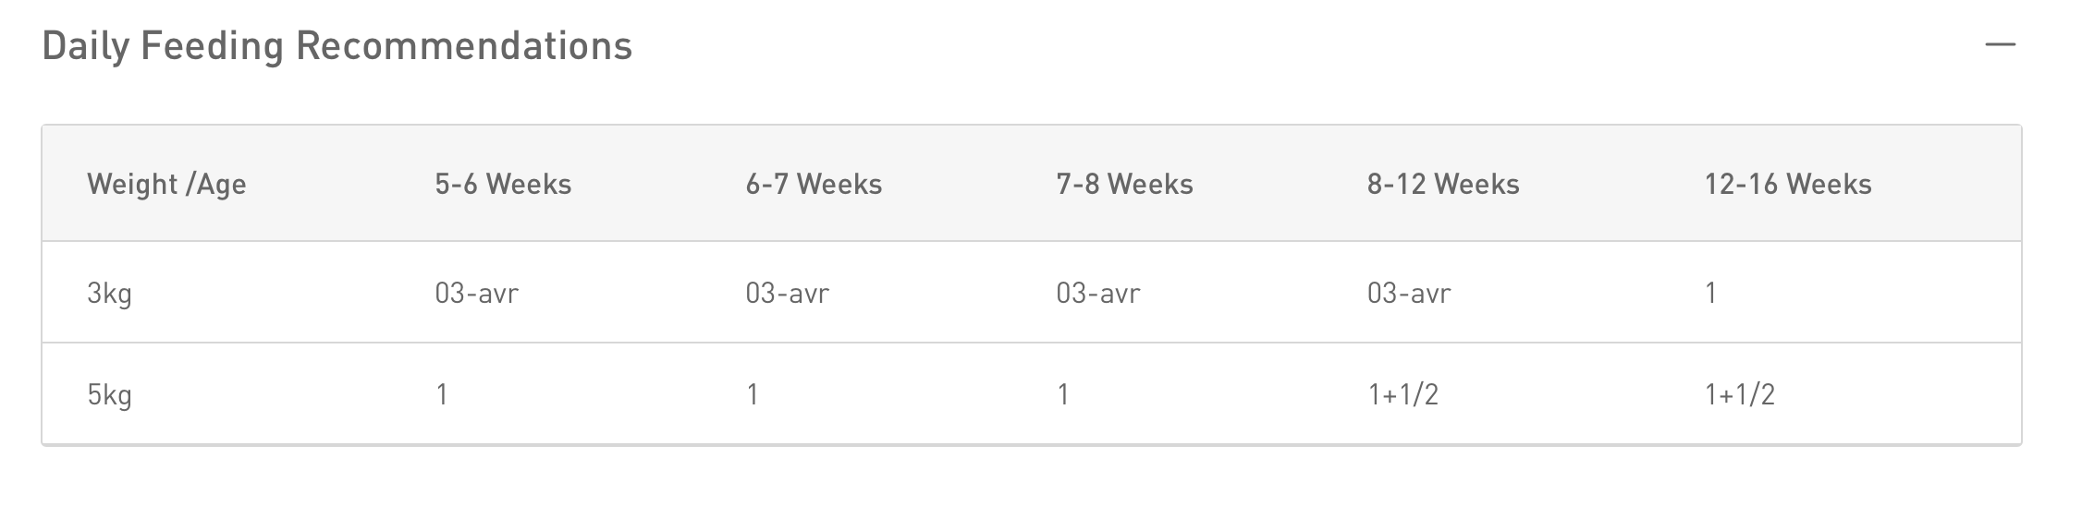Click the 5kg row label
This screenshot has height=506, width=2082.
[109, 395]
